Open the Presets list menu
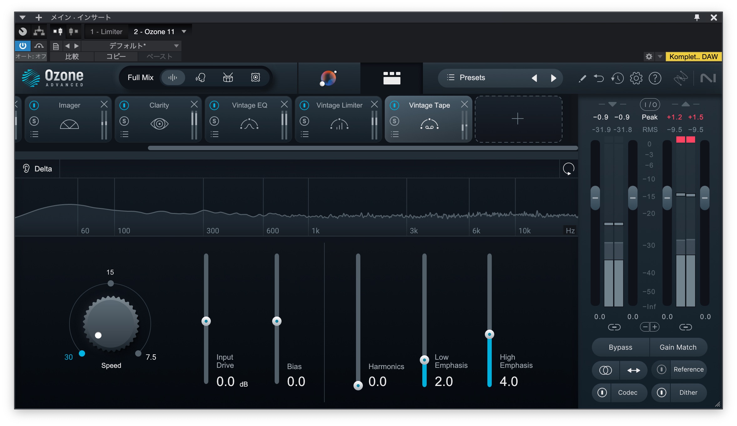 pos(466,78)
